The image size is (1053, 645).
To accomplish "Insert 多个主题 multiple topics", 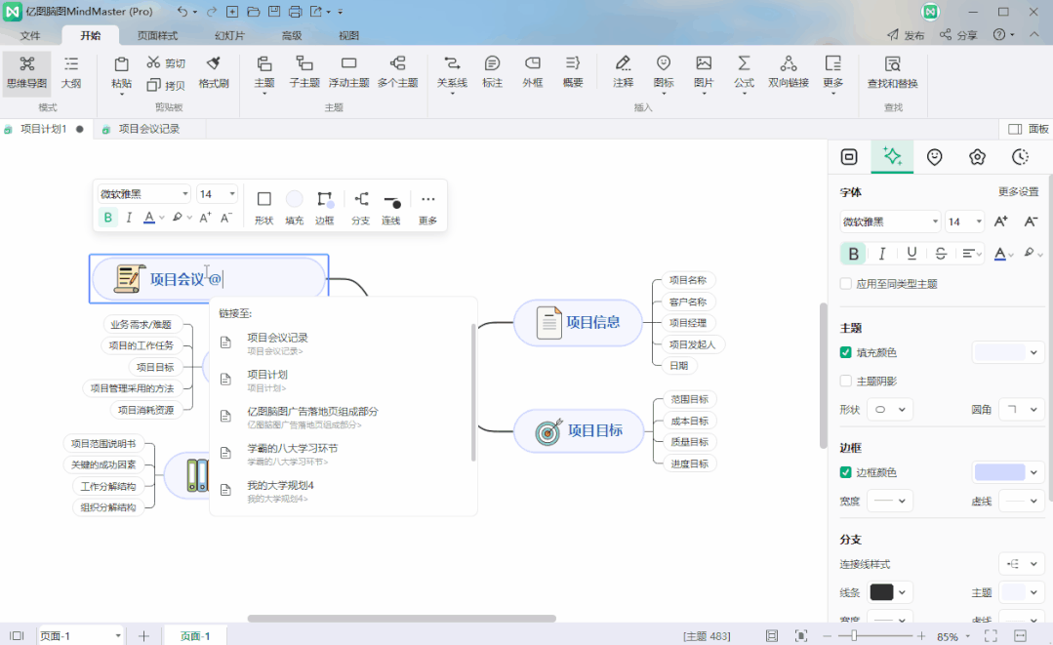I will point(397,72).
